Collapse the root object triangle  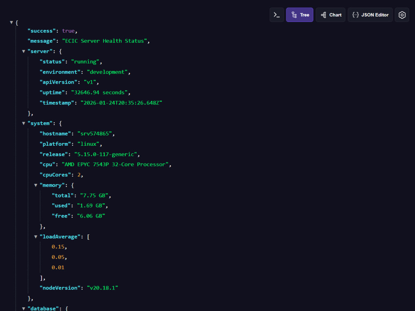pos(11,23)
